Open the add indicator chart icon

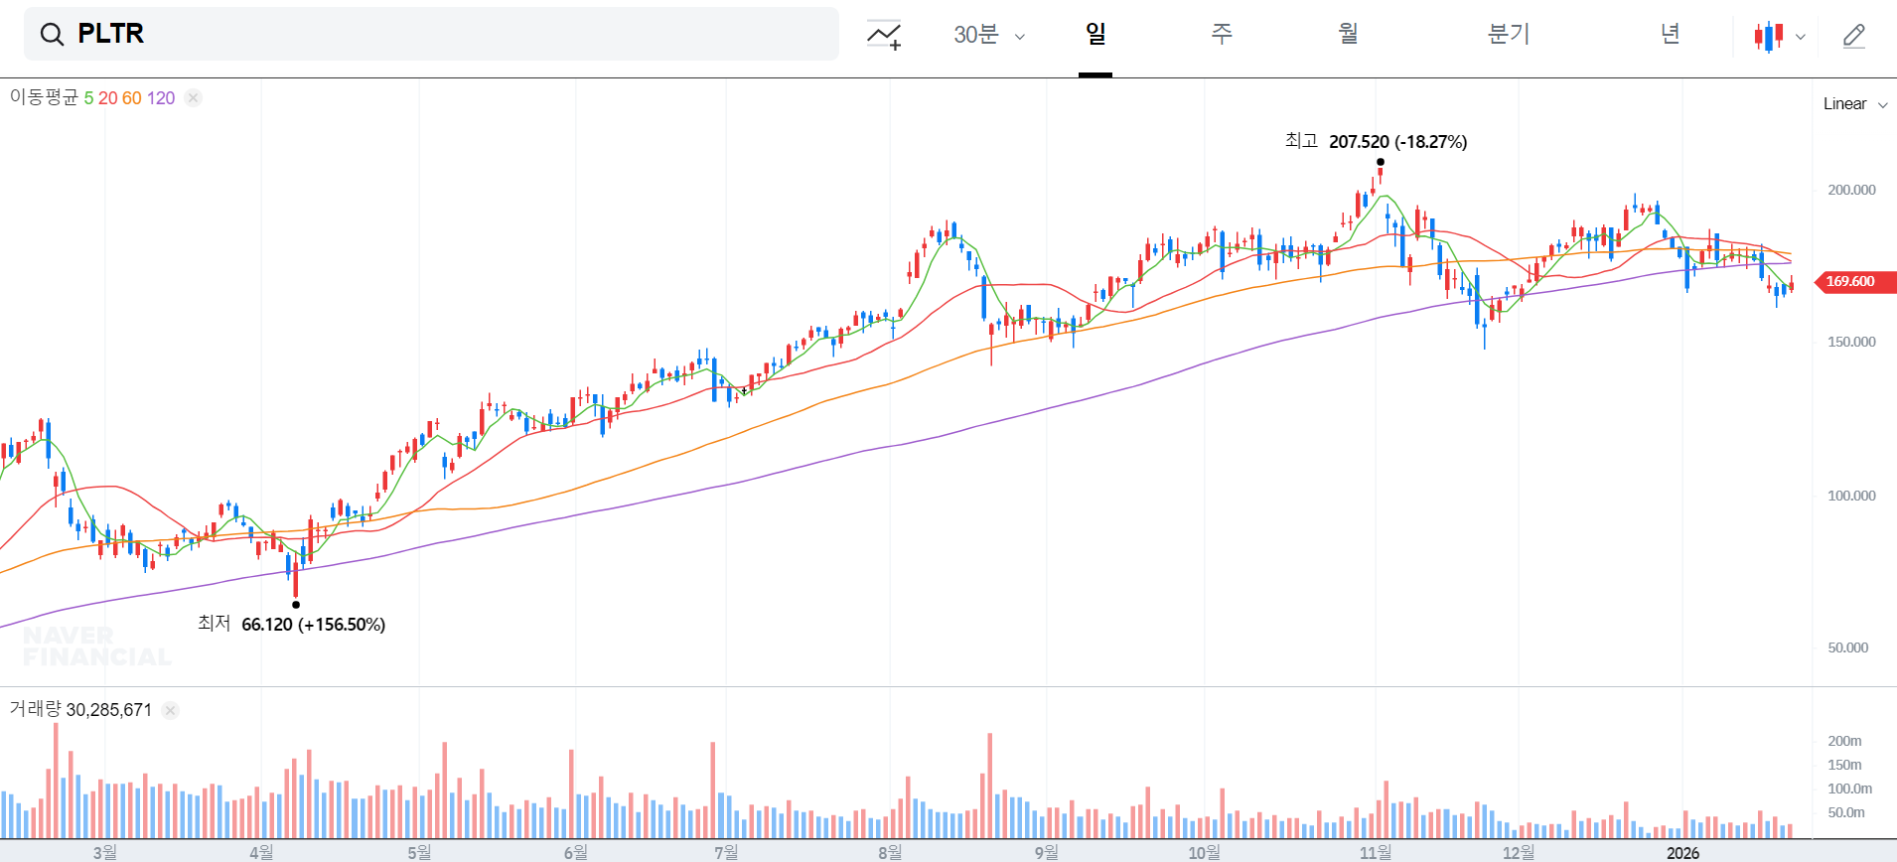tap(884, 35)
